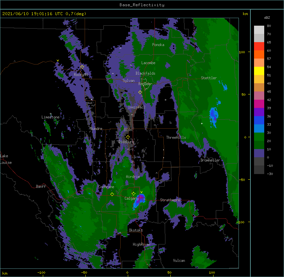Click the Stettler city label

tap(209, 78)
